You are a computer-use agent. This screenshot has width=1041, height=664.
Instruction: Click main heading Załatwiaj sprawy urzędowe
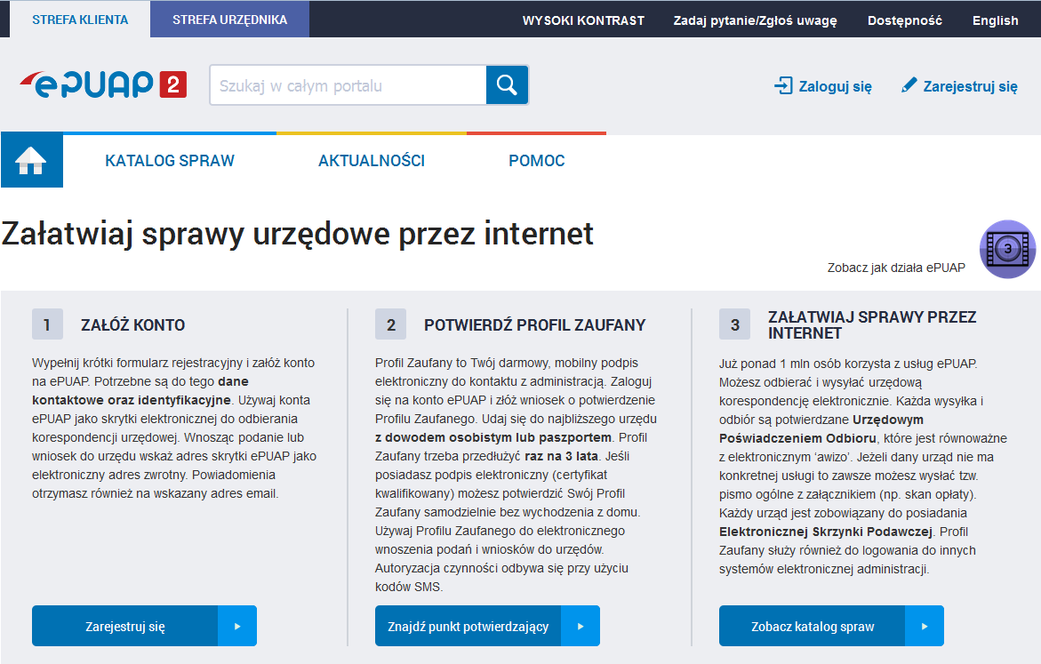pyautogui.click(x=298, y=234)
